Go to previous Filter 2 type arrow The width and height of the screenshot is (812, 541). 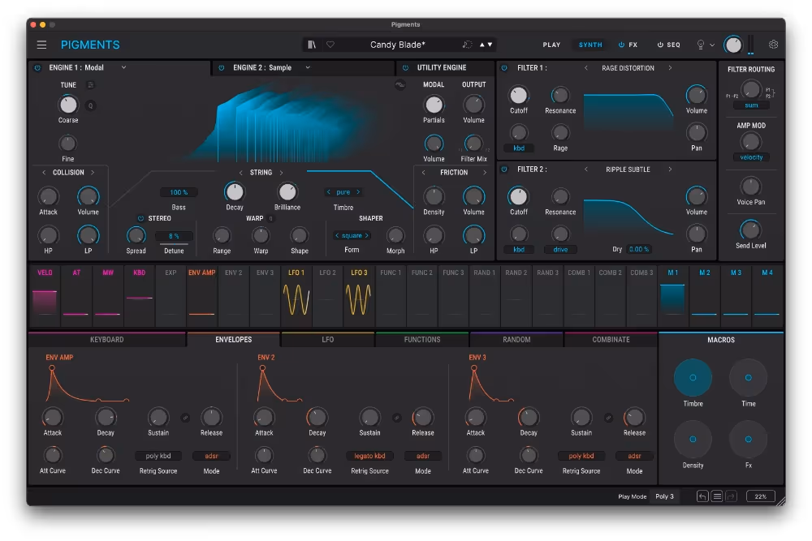tap(586, 170)
